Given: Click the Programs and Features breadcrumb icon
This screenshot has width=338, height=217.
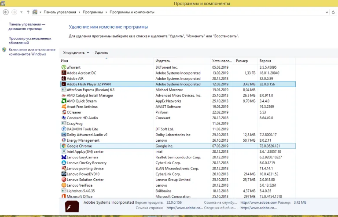Looking at the screenshot, I should tap(35, 12).
